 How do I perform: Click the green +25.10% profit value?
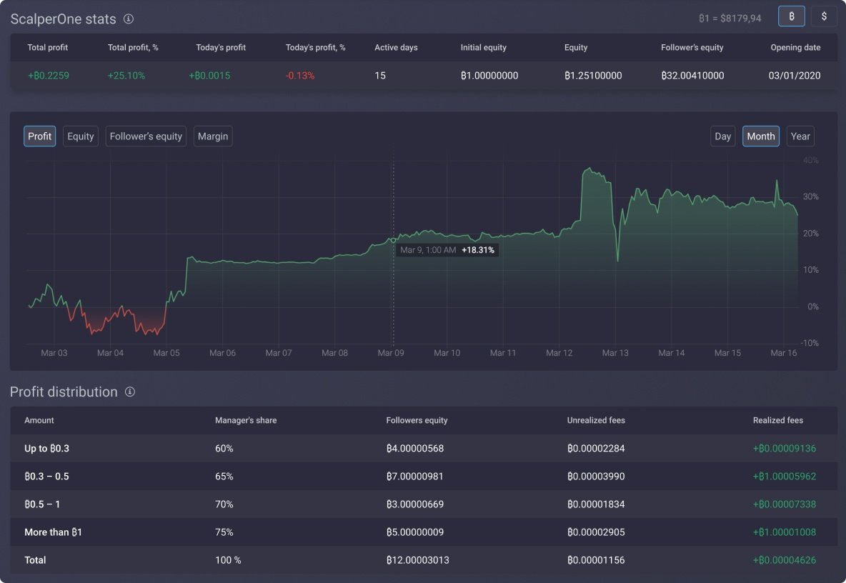[126, 75]
